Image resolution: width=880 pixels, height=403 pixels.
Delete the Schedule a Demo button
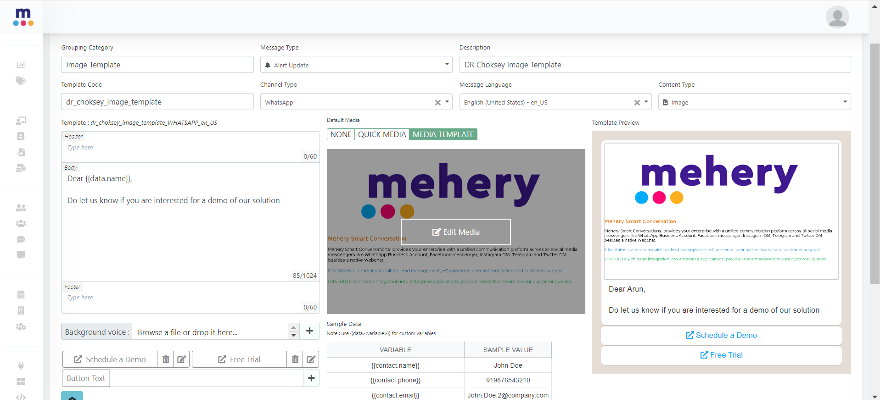pos(166,359)
